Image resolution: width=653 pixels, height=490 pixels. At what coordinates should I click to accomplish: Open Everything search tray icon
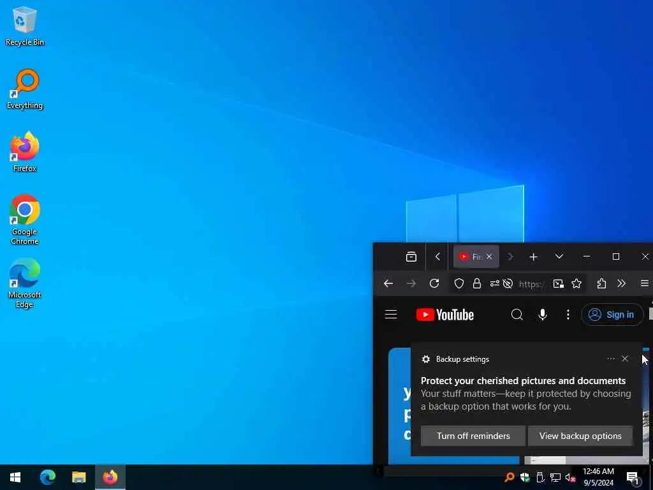[x=509, y=477]
